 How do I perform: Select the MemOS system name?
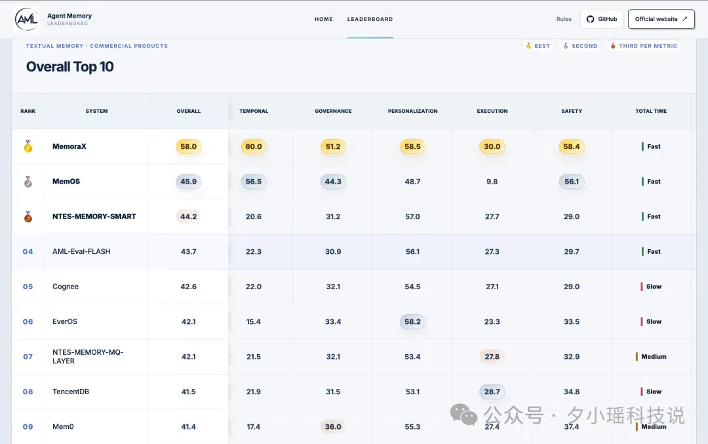click(66, 181)
